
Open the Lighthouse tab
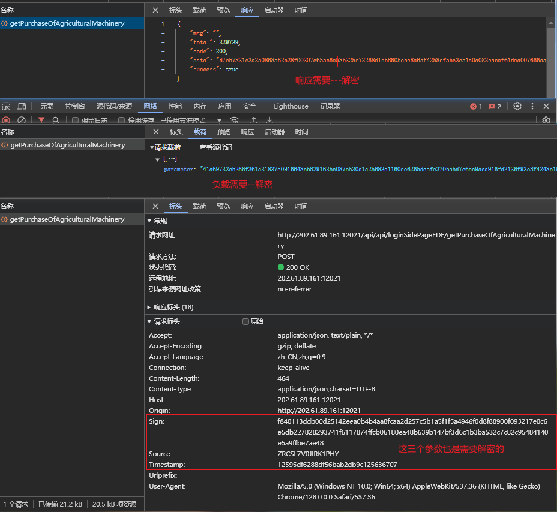(x=291, y=106)
